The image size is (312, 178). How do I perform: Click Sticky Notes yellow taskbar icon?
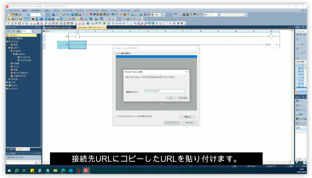(32, 170)
